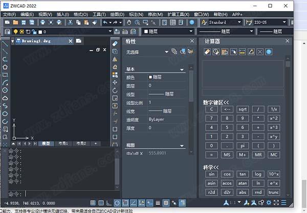Click the New drawing icon in toolbar
Viewport: 307px width, 213px height.
(7, 23)
